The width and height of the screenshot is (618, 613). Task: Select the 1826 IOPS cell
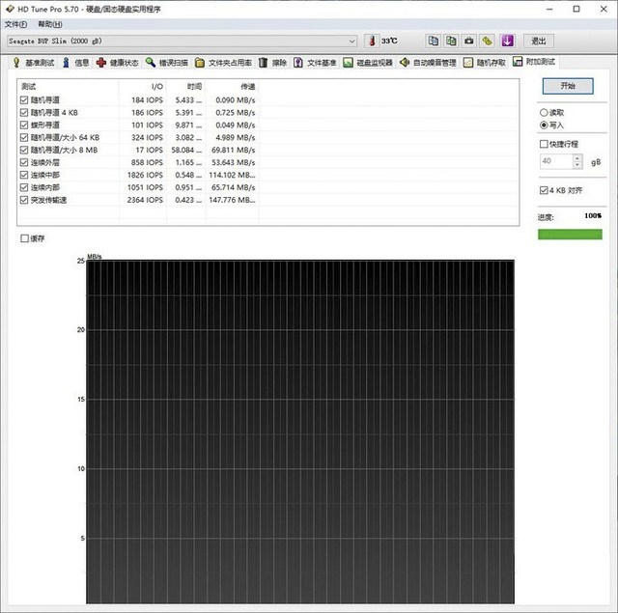point(145,175)
